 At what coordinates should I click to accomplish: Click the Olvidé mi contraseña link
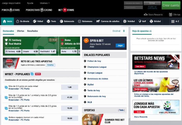152,8
